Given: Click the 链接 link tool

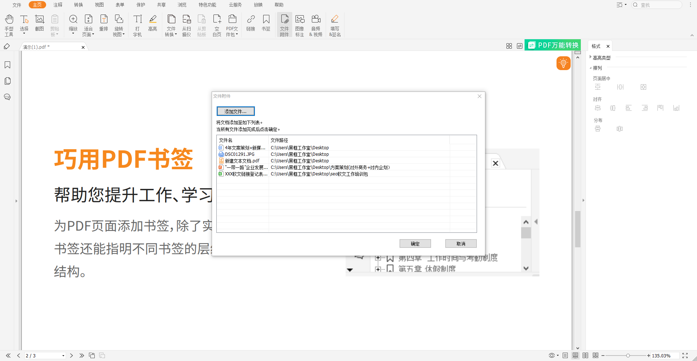Looking at the screenshot, I should point(250,25).
